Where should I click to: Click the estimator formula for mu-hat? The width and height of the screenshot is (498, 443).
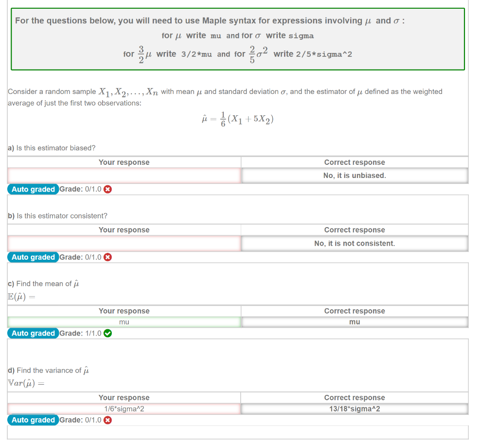coord(237,119)
